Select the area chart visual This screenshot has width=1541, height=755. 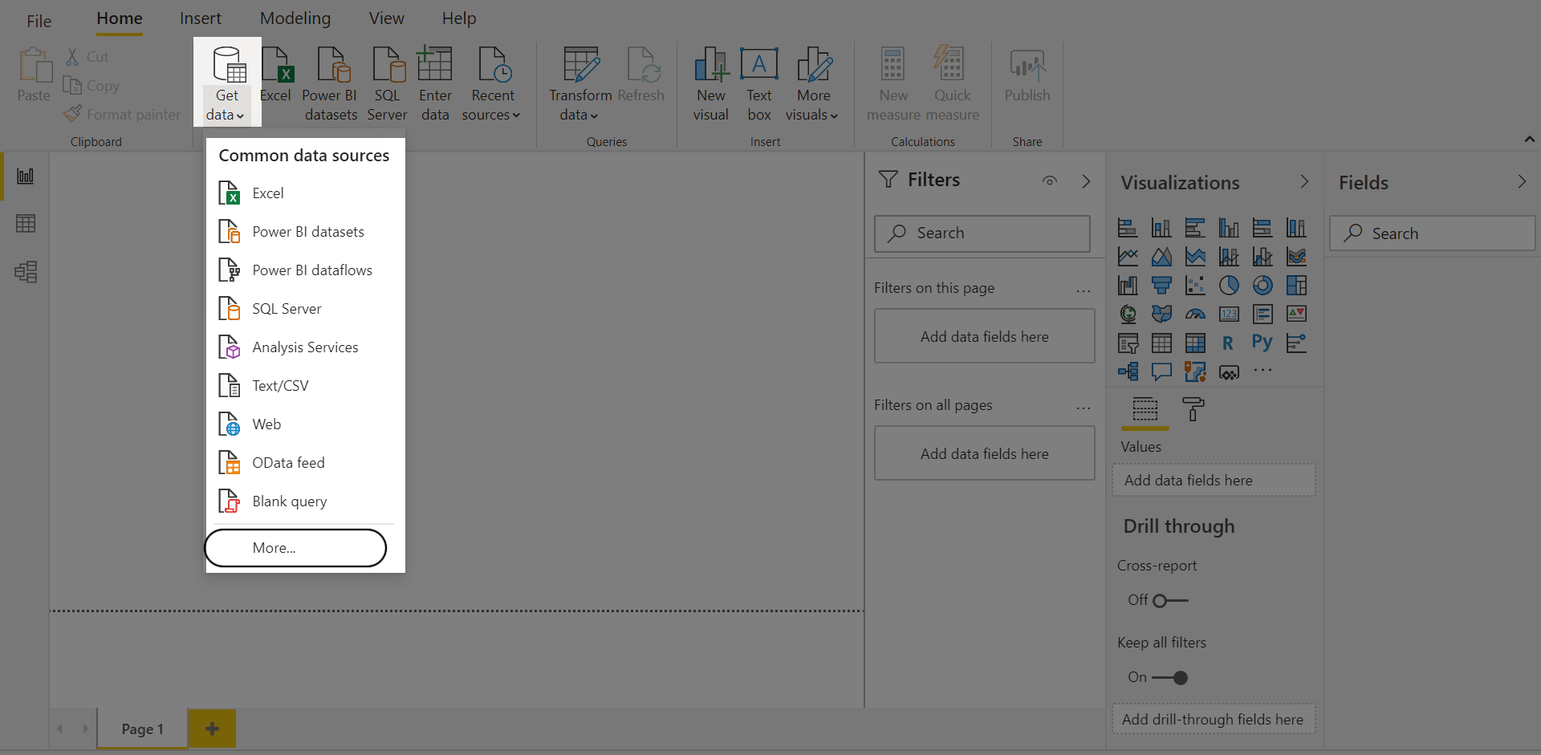point(1161,257)
